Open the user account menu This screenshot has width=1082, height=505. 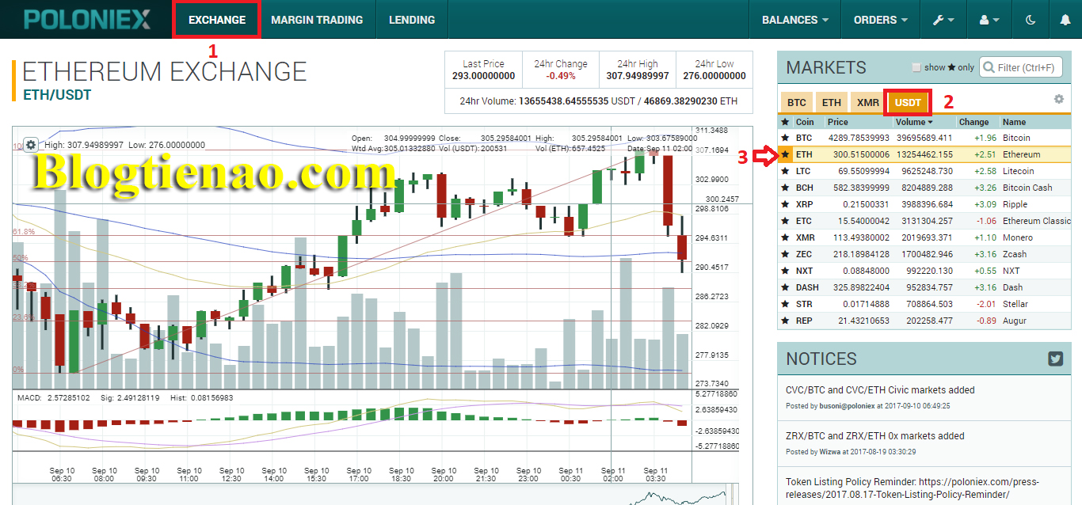click(x=989, y=20)
